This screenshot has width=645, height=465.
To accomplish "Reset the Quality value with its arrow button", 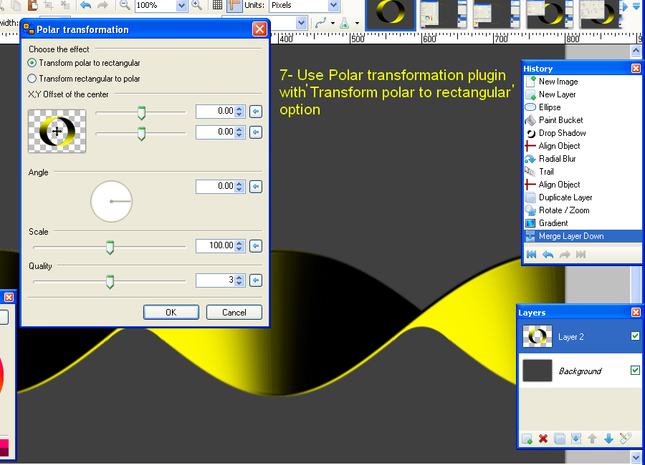I will [256, 280].
